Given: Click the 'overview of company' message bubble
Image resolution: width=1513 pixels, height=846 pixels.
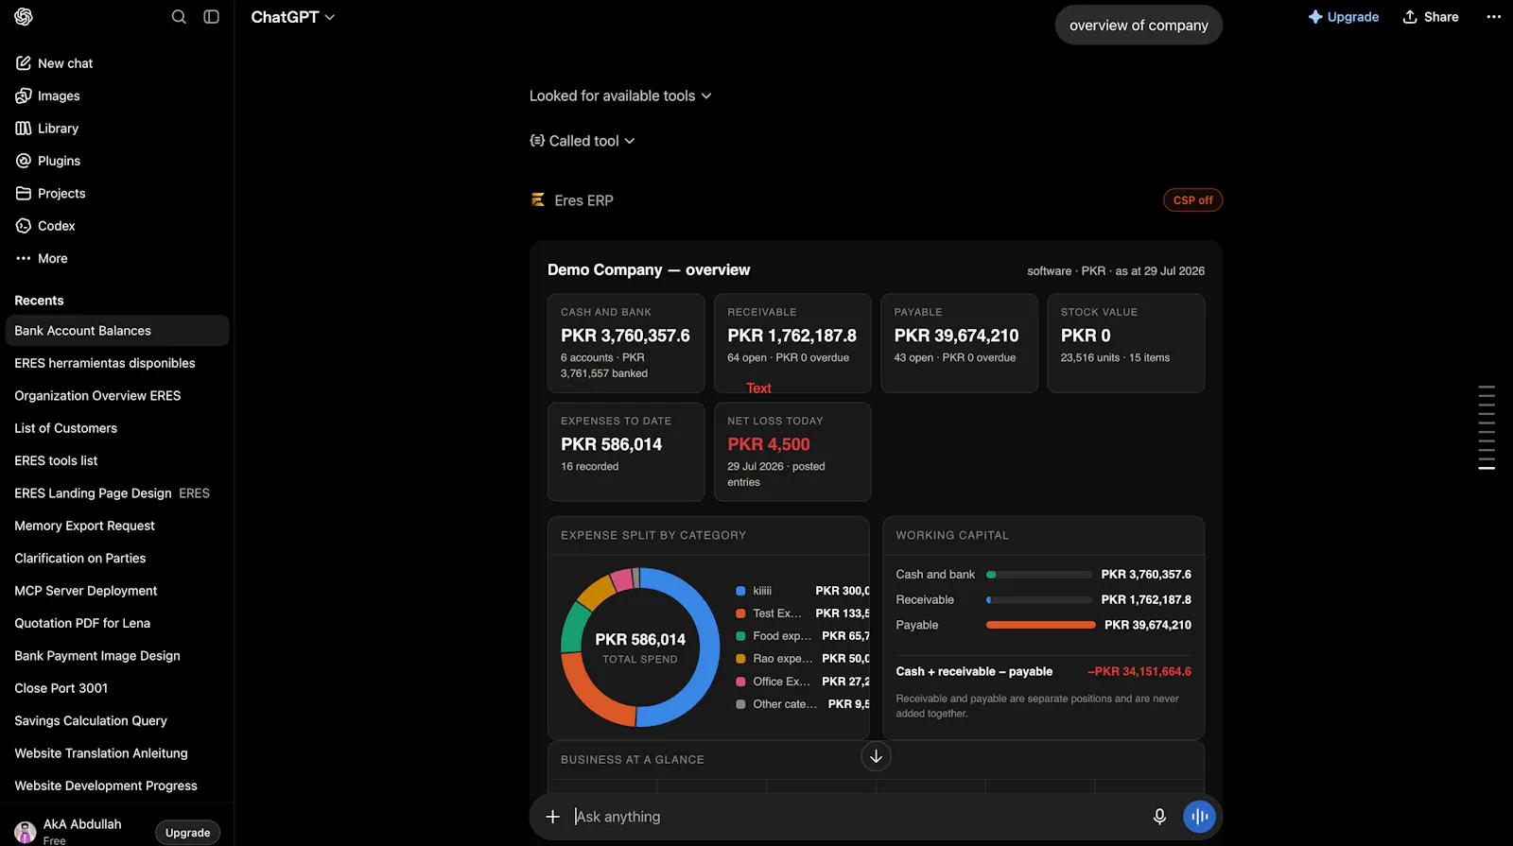Looking at the screenshot, I should click(x=1139, y=26).
